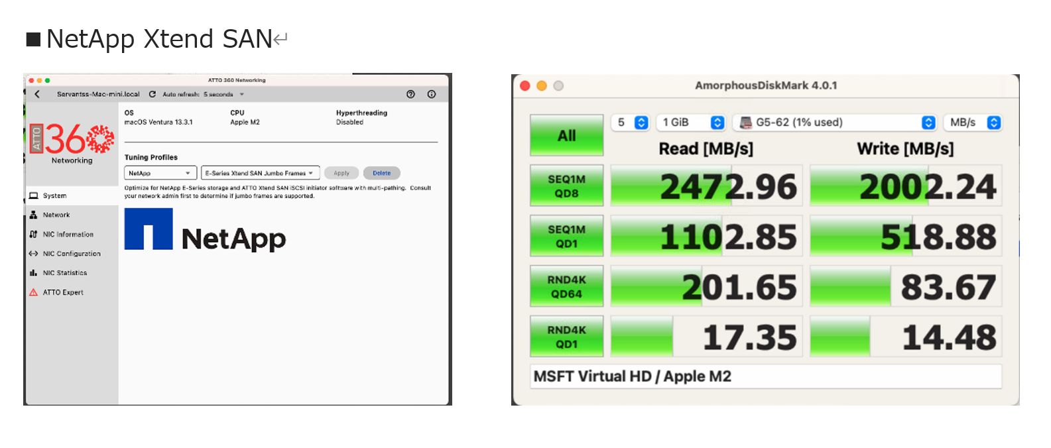Viewport: 1051px width, 448px height.
Task: Click the RND4K QD64 read value 201.65
Action: [x=706, y=286]
